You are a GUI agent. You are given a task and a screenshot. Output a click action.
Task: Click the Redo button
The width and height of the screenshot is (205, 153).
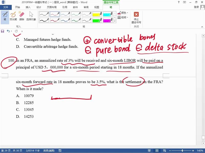pos(16,31)
